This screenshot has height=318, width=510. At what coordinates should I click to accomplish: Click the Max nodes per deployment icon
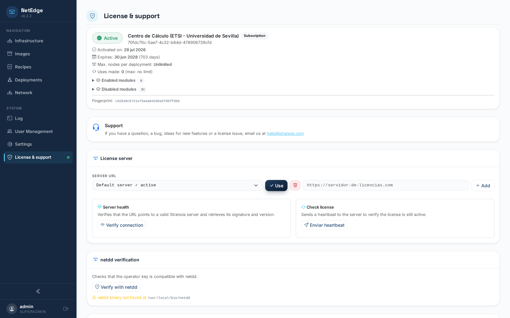pyautogui.click(x=94, y=64)
